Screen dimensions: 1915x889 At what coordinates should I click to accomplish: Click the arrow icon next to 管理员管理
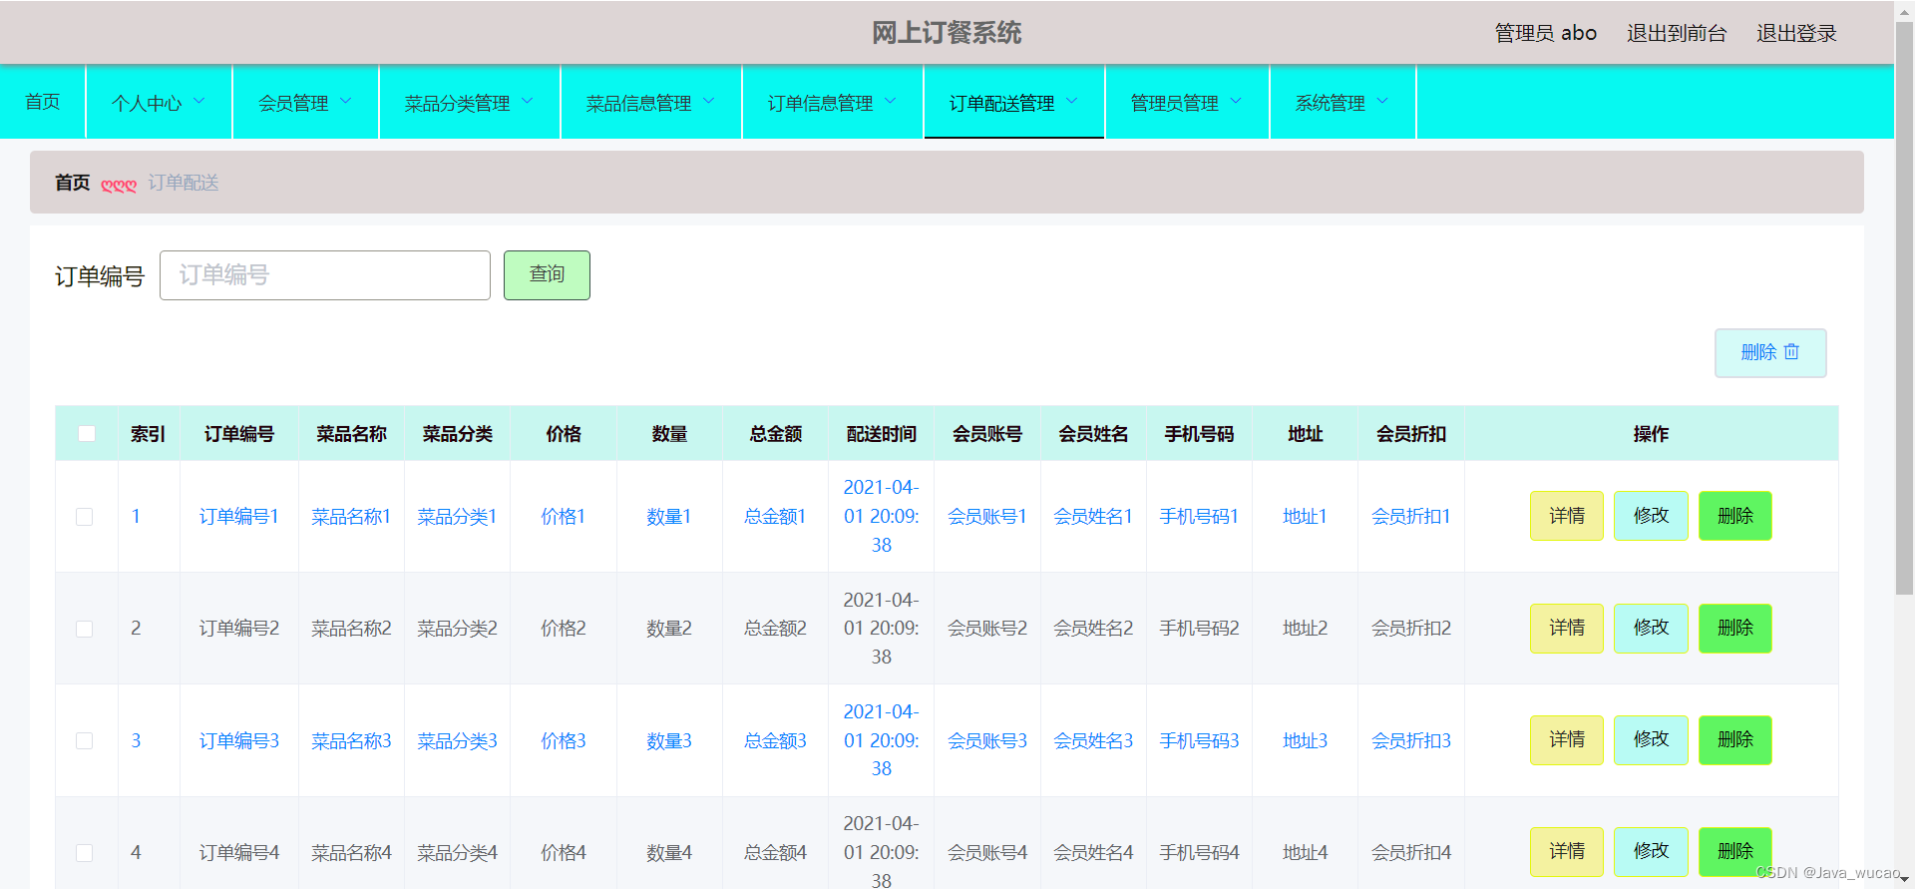1236,101
